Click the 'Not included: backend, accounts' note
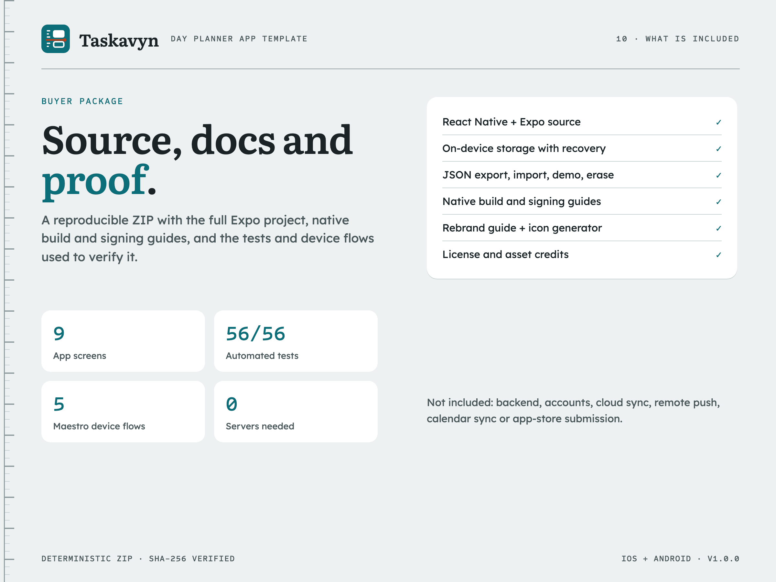Image resolution: width=776 pixels, height=582 pixels. tap(573, 410)
